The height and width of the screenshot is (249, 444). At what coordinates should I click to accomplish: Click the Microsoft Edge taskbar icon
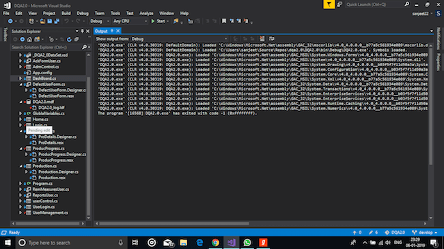199,242
